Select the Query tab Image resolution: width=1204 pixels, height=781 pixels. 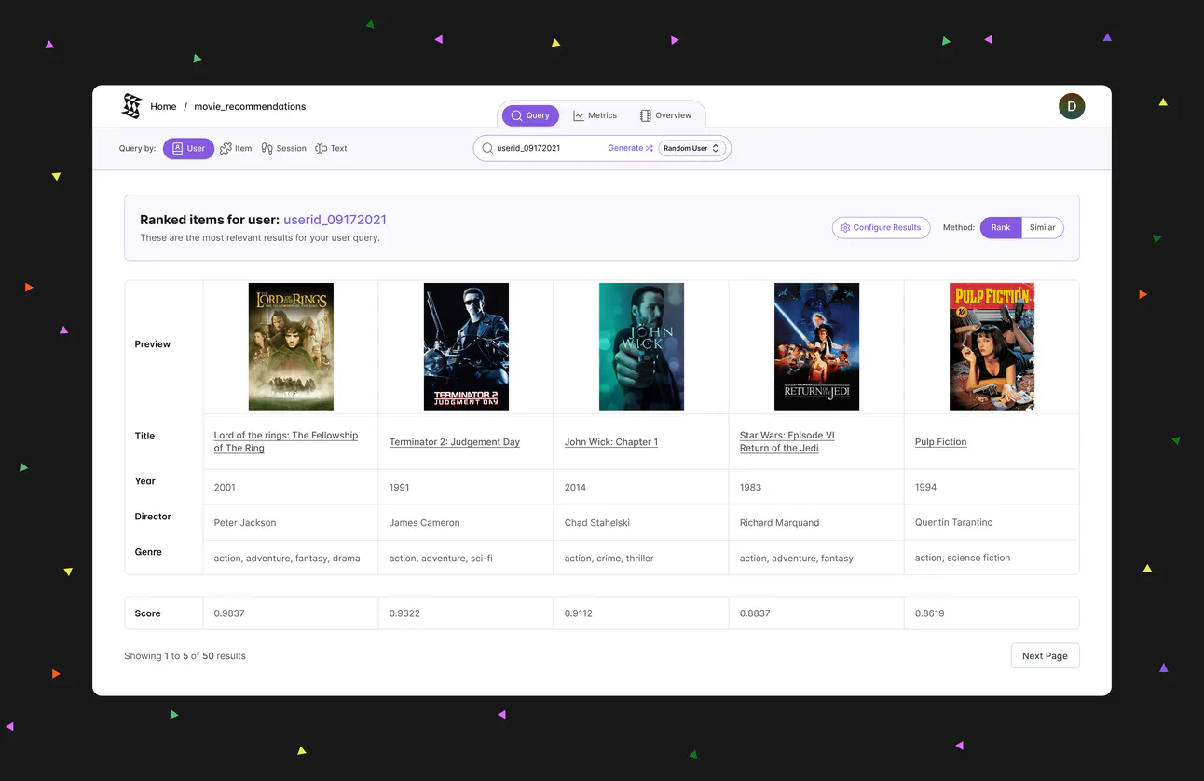click(530, 115)
